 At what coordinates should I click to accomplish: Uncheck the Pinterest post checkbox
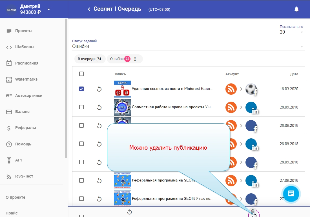click(x=81, y=89)
